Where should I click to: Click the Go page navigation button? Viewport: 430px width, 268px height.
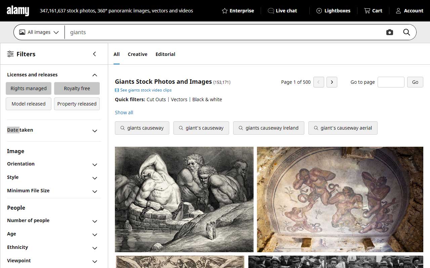tap(415, 82)
